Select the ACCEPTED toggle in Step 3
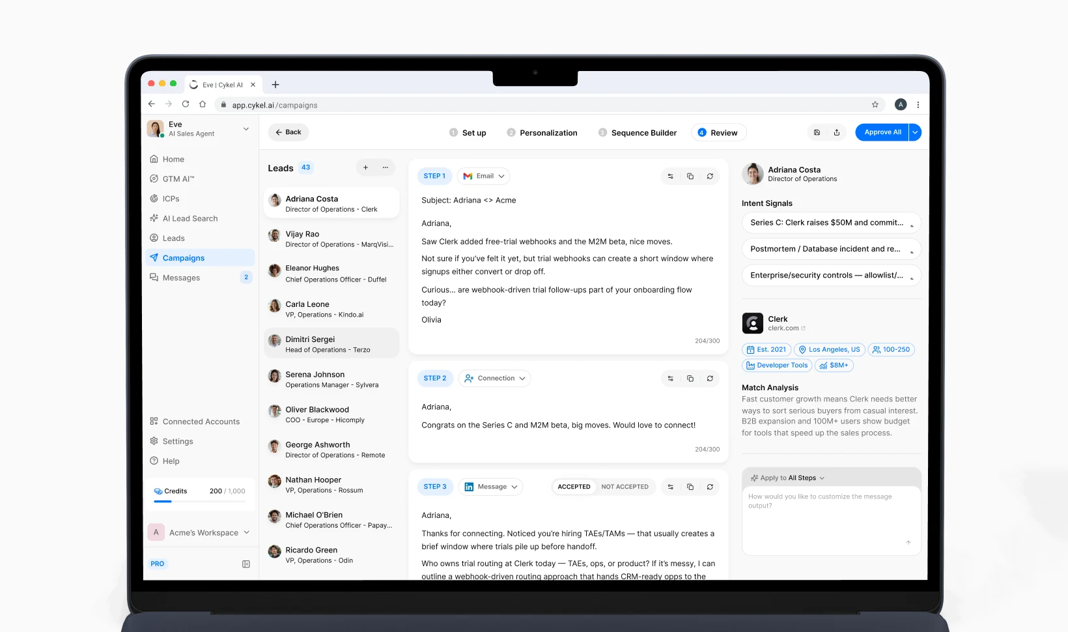1068x632 pixels. (574, 487)
